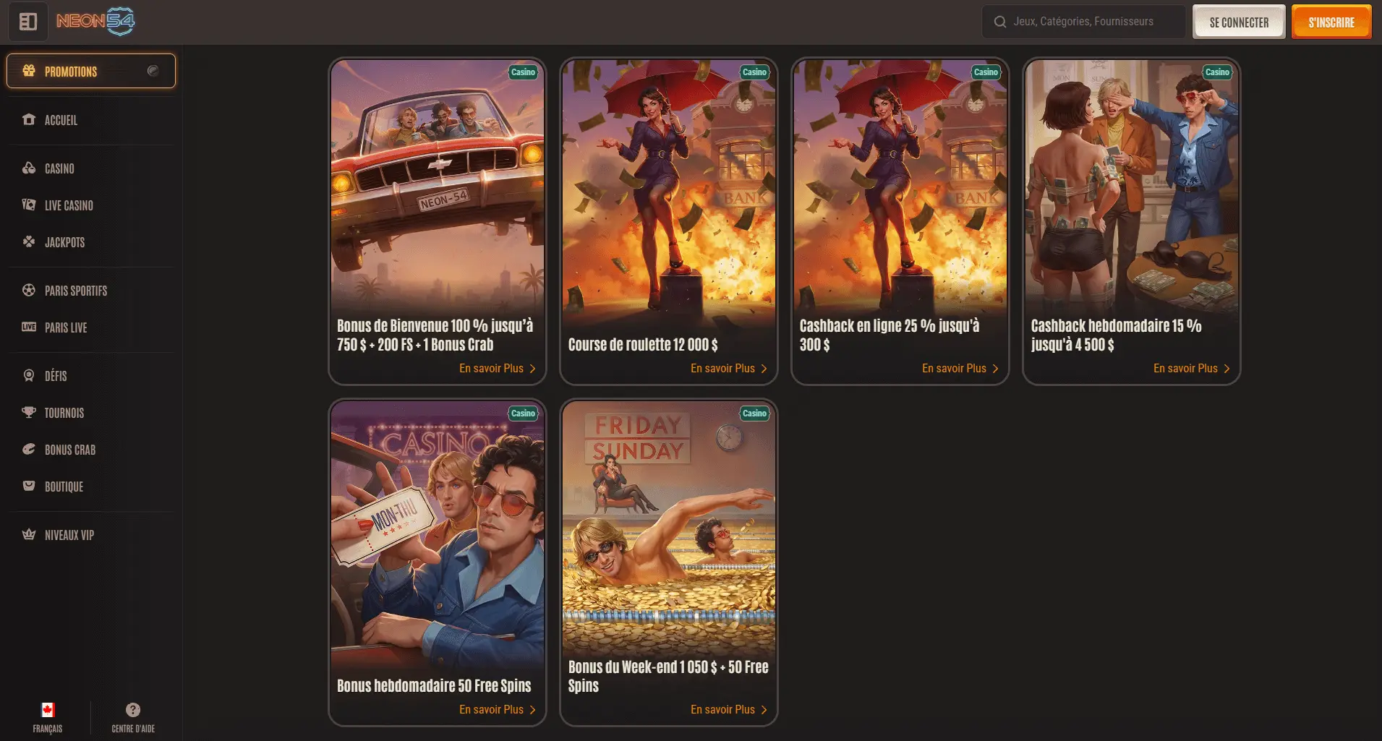Image resolution: width=1382 pixels, height=741 pixels.
Task: Select the Boutique menu item
Action: point(91,487)
